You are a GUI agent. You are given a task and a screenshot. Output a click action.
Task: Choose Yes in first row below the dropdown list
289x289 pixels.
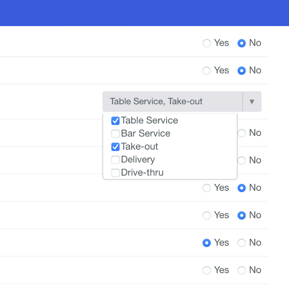point(207,188)
